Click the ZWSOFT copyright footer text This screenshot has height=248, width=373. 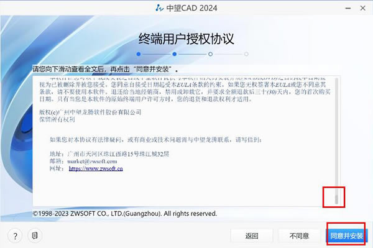(125, 214)
